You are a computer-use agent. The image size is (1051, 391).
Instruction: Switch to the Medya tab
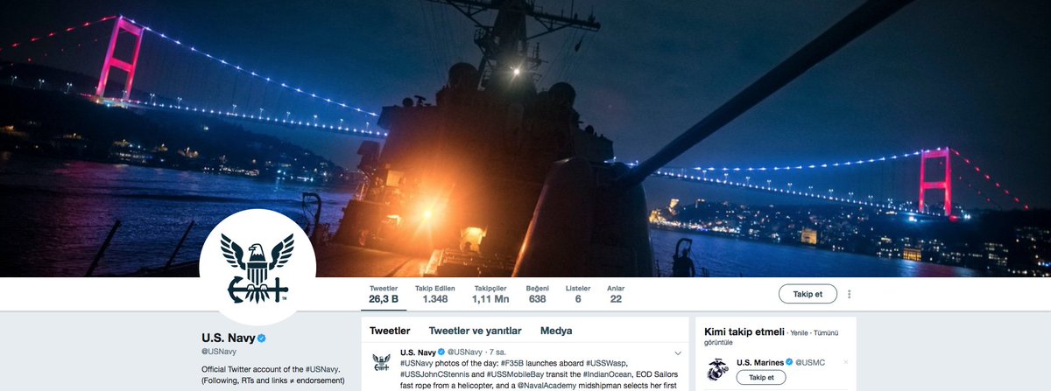coord(556,331)
